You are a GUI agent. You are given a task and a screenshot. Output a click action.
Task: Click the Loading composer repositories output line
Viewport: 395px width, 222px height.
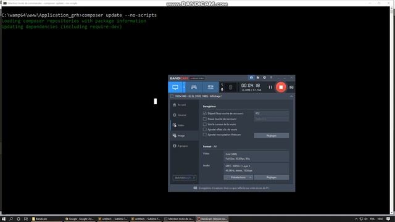74,21
